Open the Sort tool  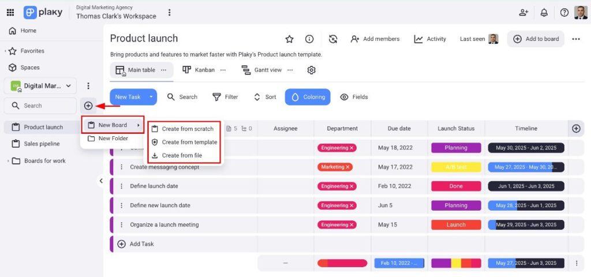[265, 97]
